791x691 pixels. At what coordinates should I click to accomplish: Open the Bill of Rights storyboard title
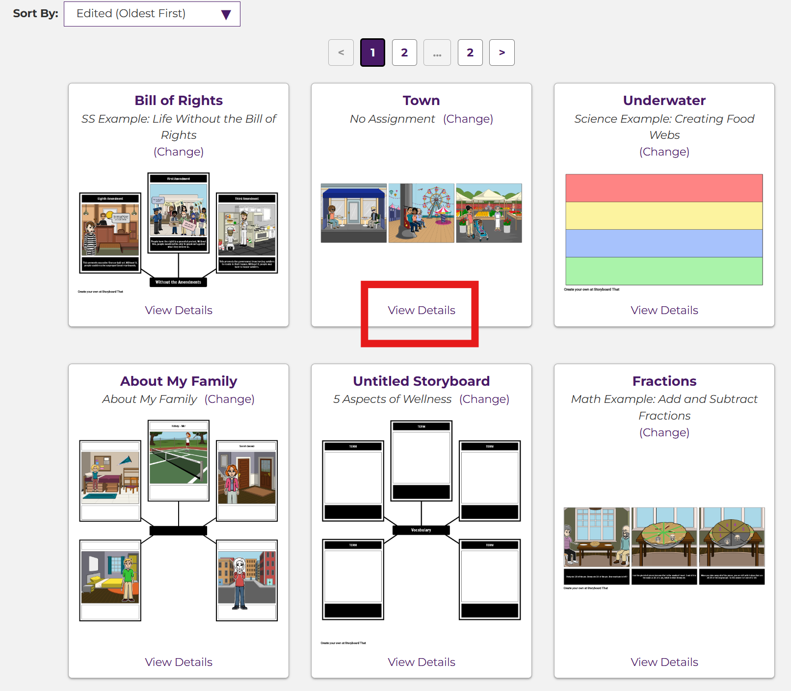(x=179, y=101)
